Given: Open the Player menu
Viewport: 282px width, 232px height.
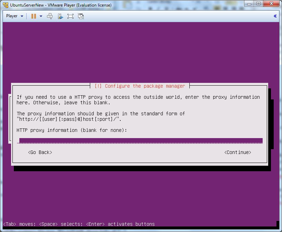Looking at the screenshot, I should (x=15, y=16).
